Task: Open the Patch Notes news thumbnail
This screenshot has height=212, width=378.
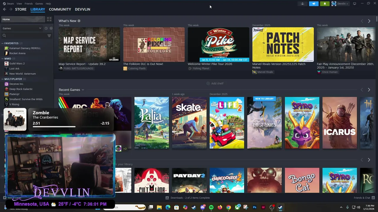Action: [x=283, y=44]
